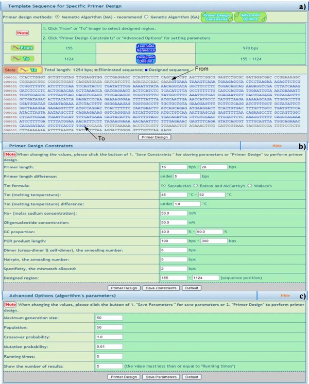Image resolution: width=309 pixels, height=384 pixels.
Task: Click the blue Designed Region button
Action: tap(146, 59)
